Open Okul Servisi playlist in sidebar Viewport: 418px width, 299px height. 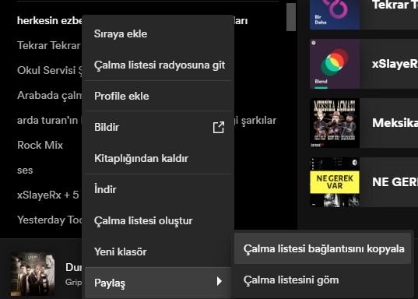(x=50, y=70)
